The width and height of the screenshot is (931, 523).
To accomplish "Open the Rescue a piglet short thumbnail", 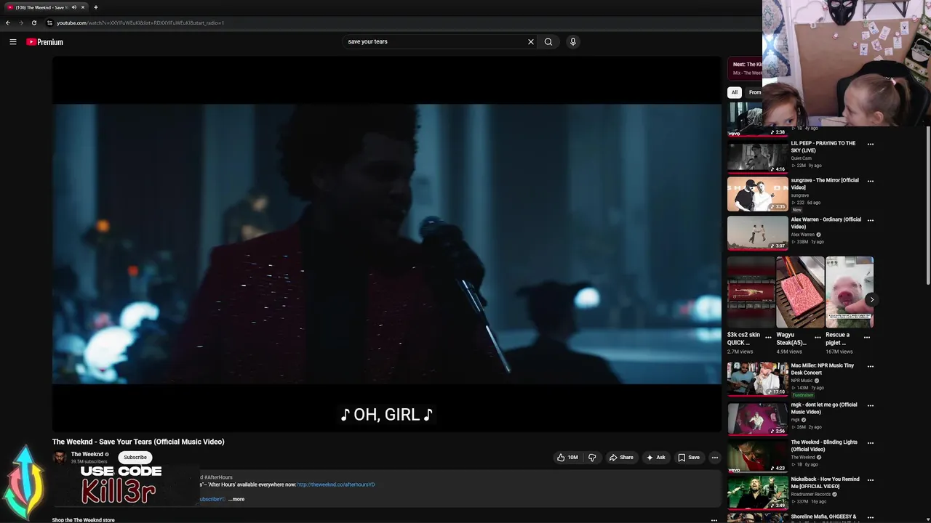I will [850, 292].
